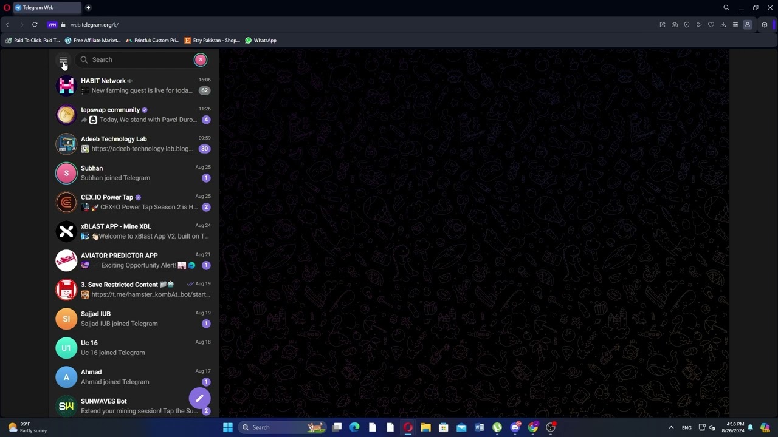Open Microsoft Store from taskbar

pyautogui.click(x=444, y=427)
